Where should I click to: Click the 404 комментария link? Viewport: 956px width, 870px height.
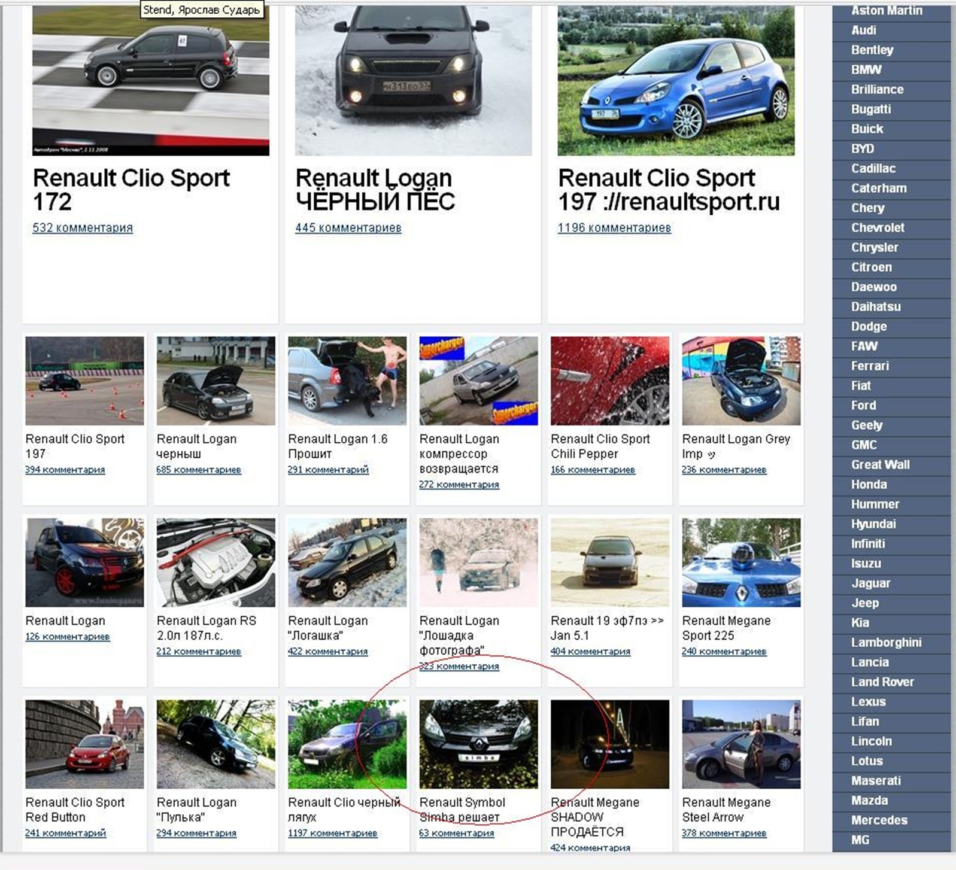[590, 652]
